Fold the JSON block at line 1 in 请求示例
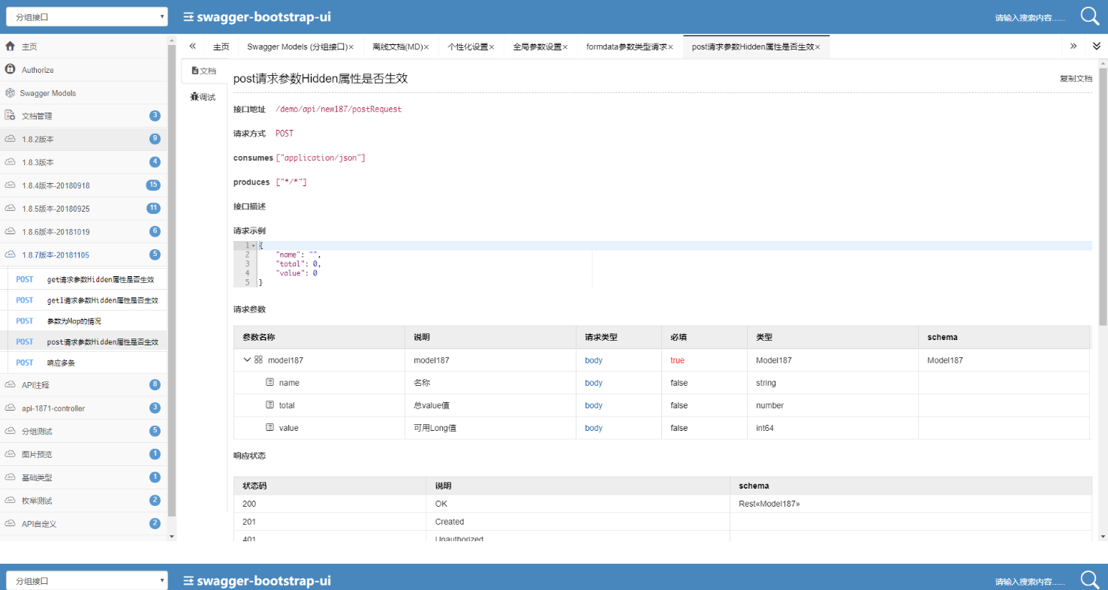 (253, 246)
